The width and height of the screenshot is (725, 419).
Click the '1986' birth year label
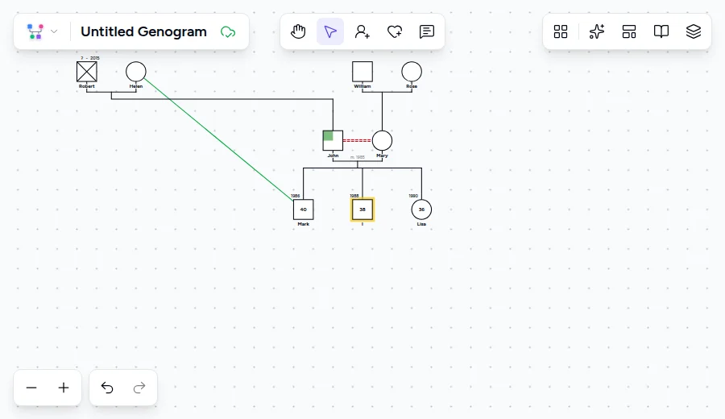click(296, 196)
